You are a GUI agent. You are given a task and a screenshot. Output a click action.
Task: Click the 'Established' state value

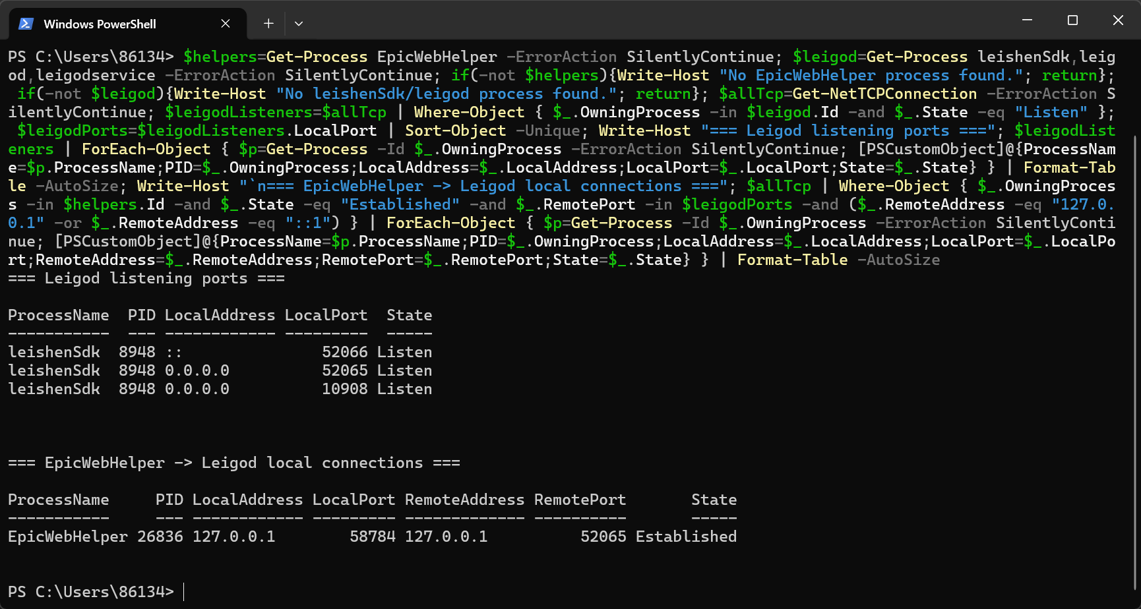point(687,536)
